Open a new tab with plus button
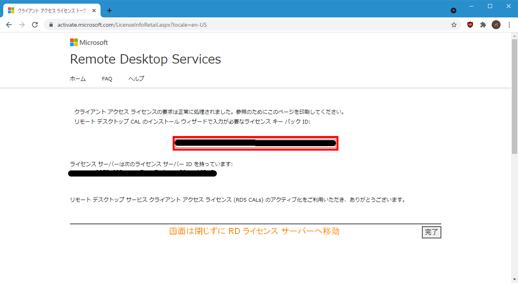The width and height of the screenshot is (518, 283). point(109,11)
